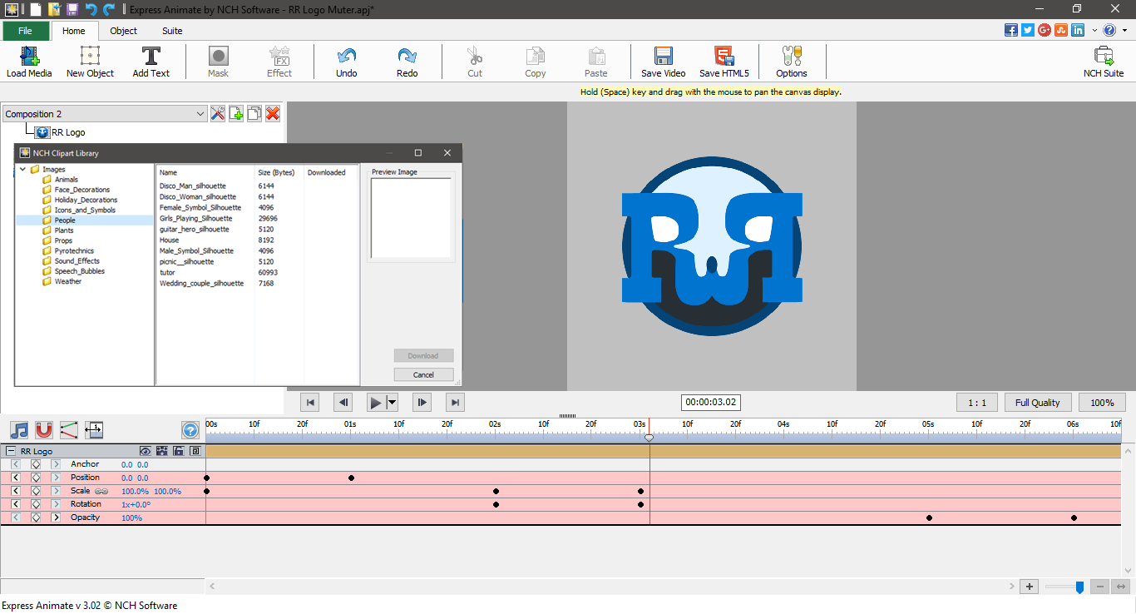The height and width of the screenshot is (614, 1136).
Task: Click the graph editor lines icon
Action: coord(69,430)
